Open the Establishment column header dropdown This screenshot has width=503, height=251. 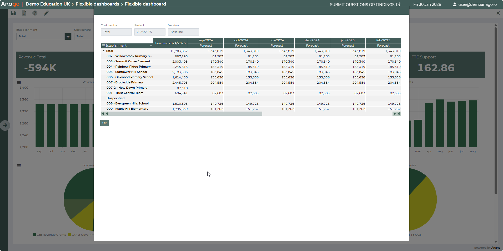(x=151, y=46)
